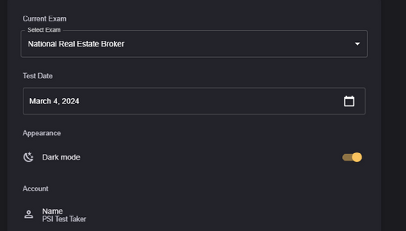
Task: Turn off the Dark mode switch
Action: coord(352,157)
